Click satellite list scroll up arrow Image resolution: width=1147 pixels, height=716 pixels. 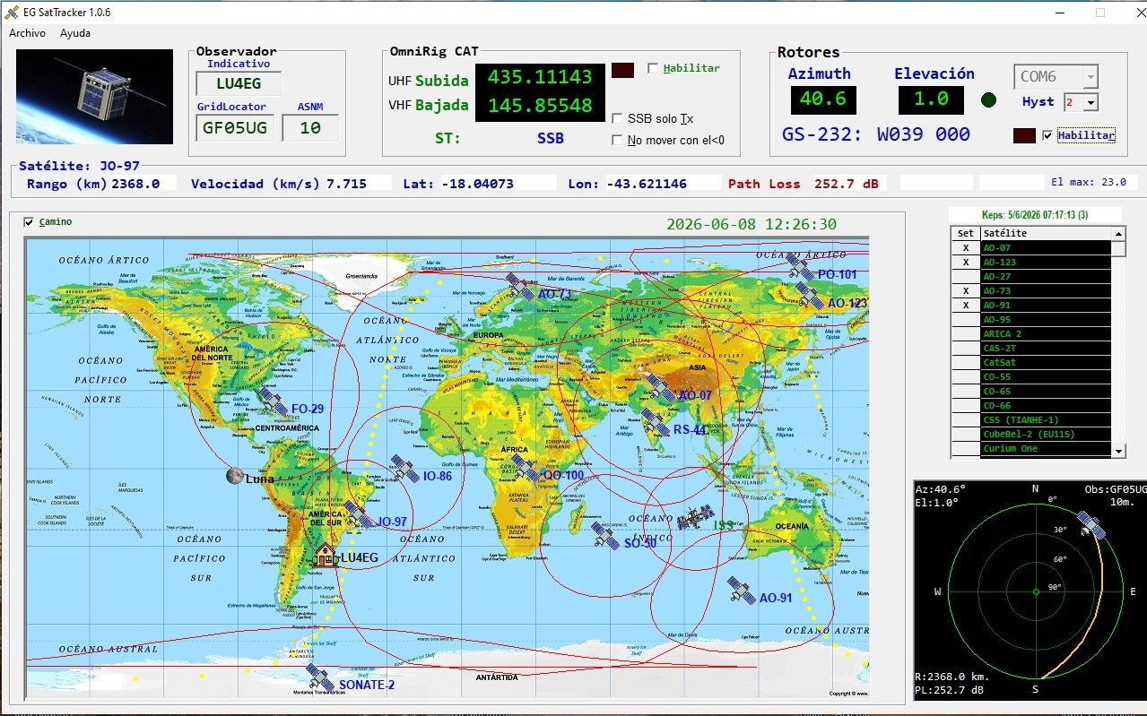click(1118, 234)
